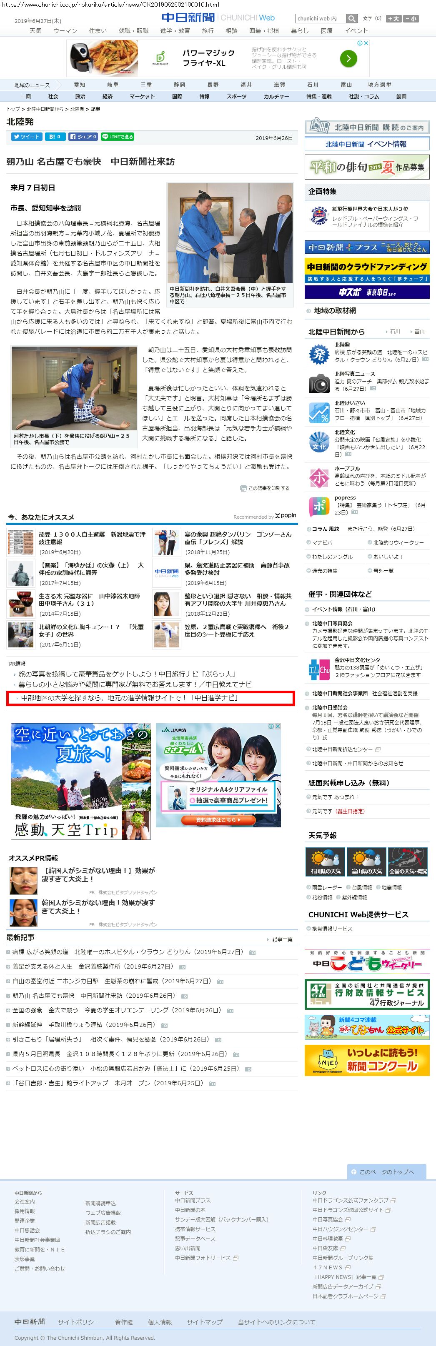Open the 誕生日指定 link
Viewport: 436px width, 1346px height.
[351, 811]
